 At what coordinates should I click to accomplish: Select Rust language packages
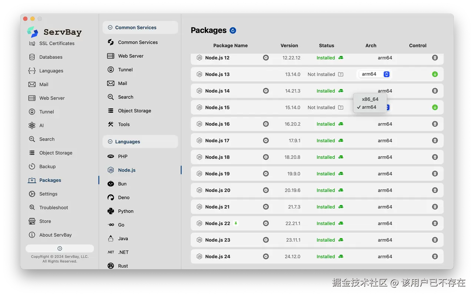(118, 266)
